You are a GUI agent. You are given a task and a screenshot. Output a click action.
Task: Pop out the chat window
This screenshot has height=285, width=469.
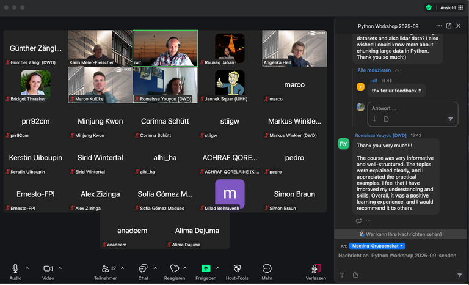click(x=449, y=26)
